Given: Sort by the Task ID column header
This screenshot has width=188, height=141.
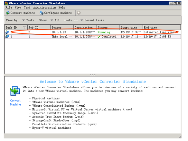Looking at the screenshot, I should pos(16,28).
